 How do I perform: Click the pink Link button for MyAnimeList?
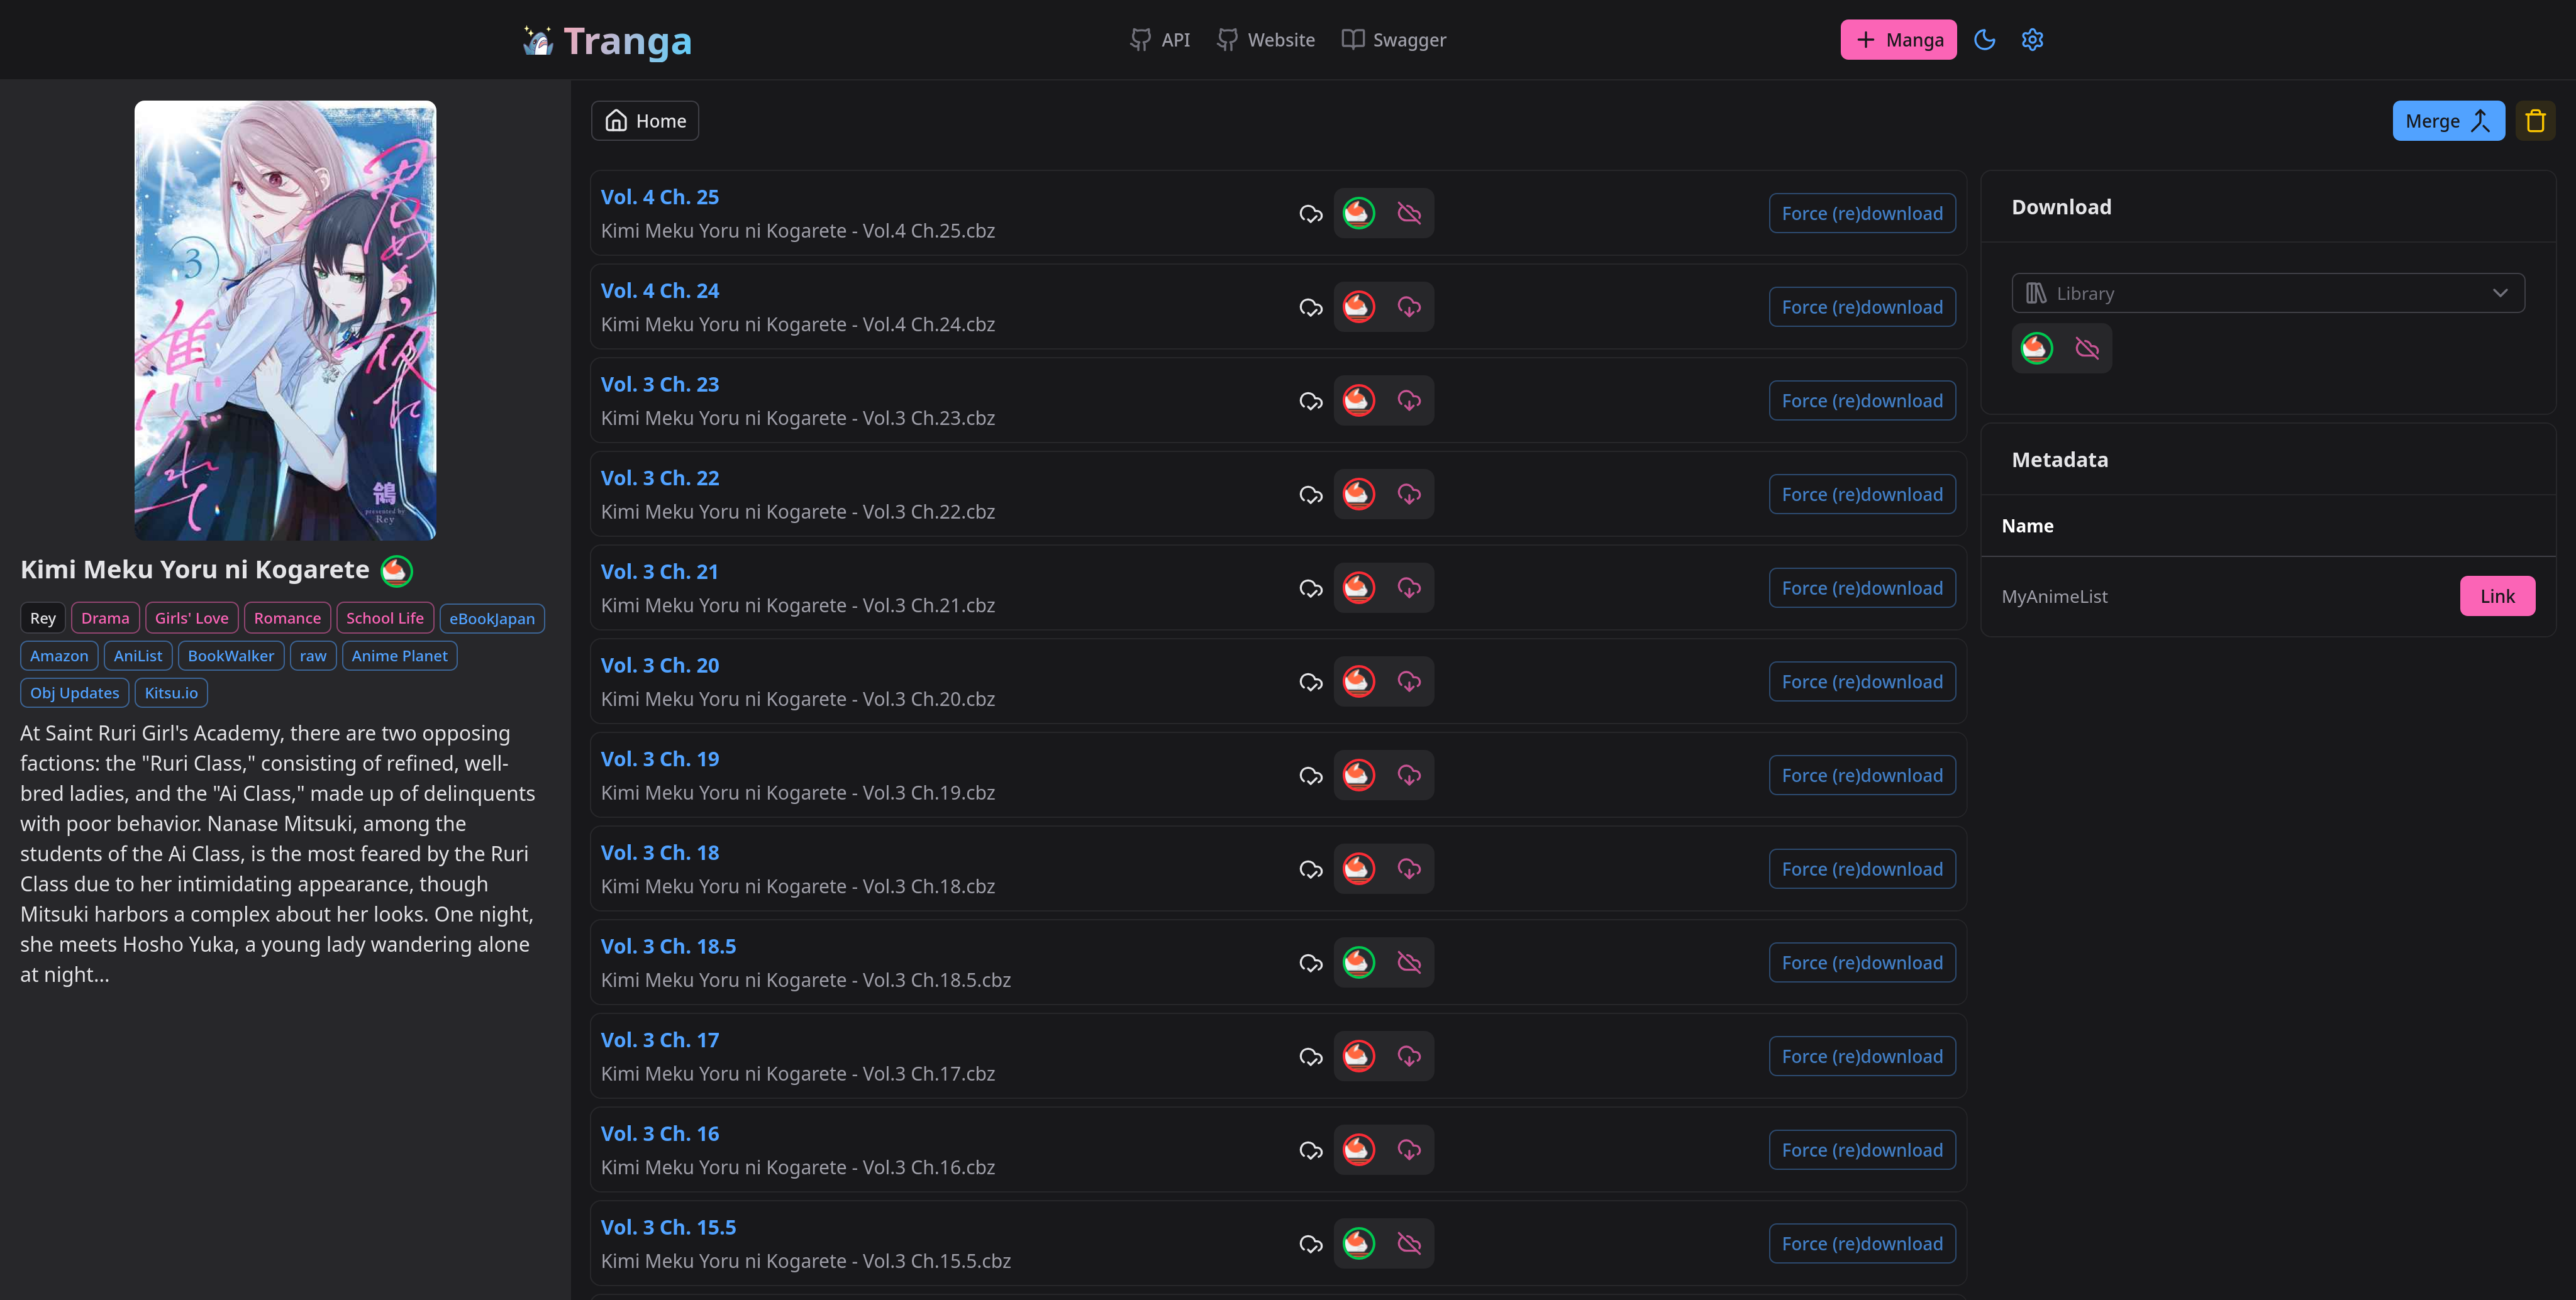(x=2496, y=597)
